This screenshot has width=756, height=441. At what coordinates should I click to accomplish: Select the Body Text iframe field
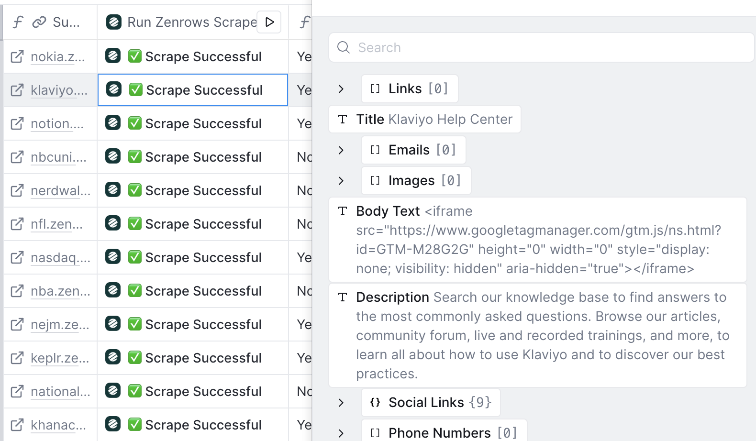[x=538, y=240]
